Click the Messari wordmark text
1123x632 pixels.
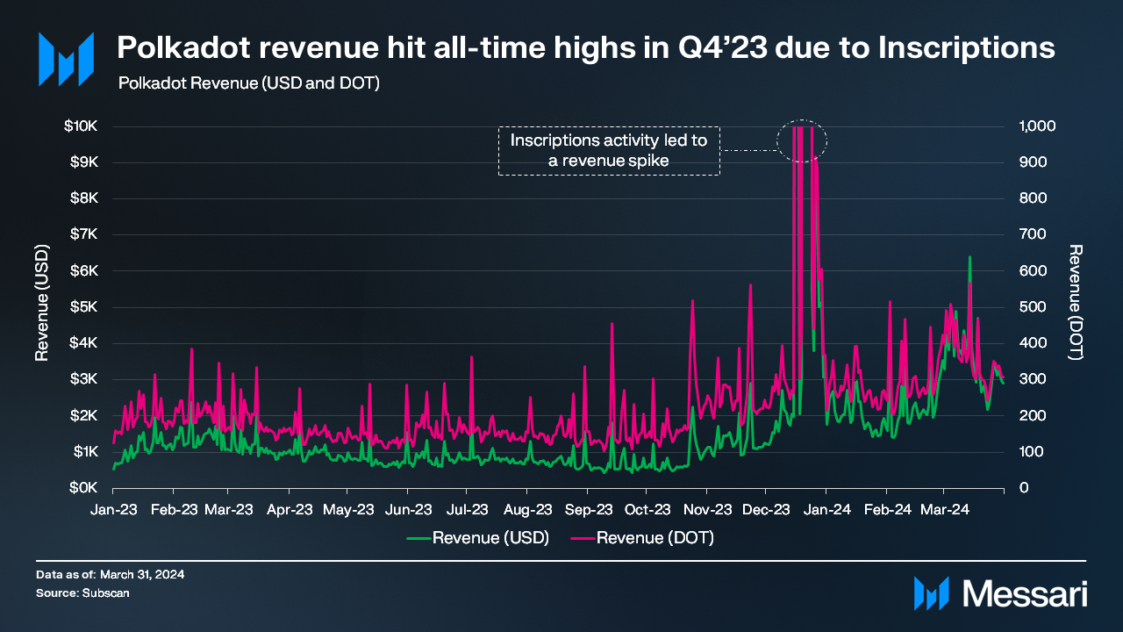(x=1025, y=593)
